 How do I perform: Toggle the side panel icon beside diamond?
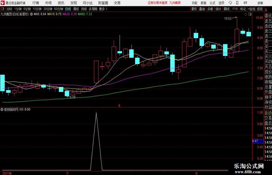pyautogui.click(x=250, y=14)
